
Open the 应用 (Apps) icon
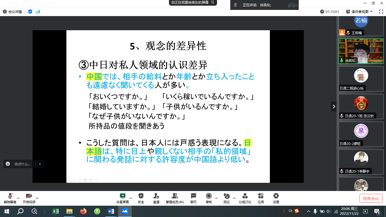pyautogui.click(x=261, y=196)
